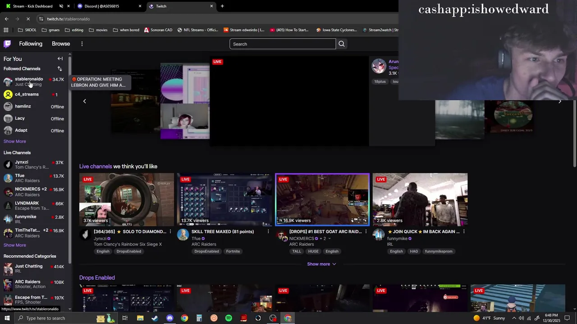Click the Twitch logo home icon
The image size is (577, 324).
7,44
